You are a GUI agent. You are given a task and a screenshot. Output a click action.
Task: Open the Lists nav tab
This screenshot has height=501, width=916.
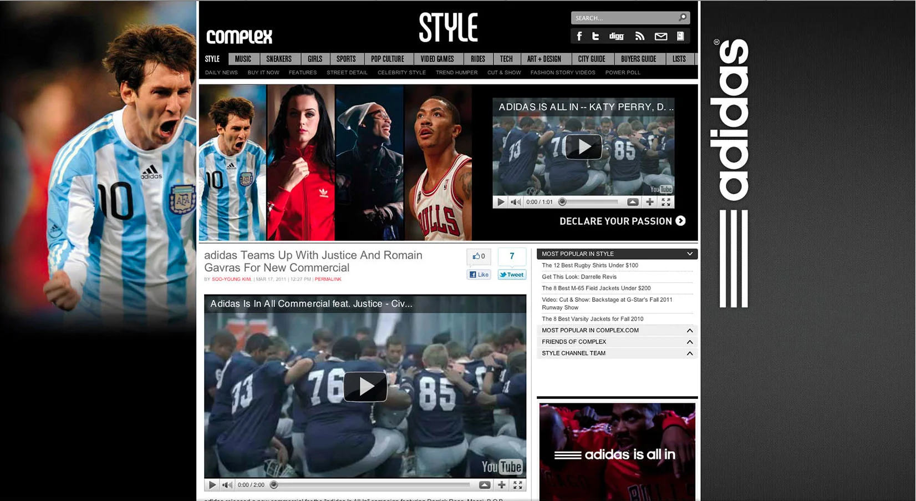[679, 59]
